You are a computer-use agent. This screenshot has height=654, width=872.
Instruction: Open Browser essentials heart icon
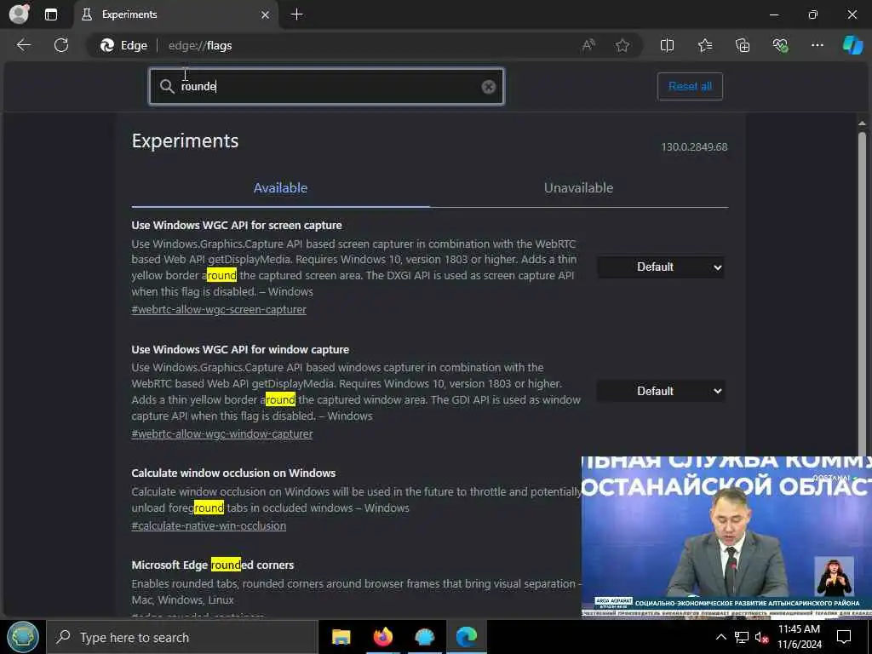coord(780,45)
